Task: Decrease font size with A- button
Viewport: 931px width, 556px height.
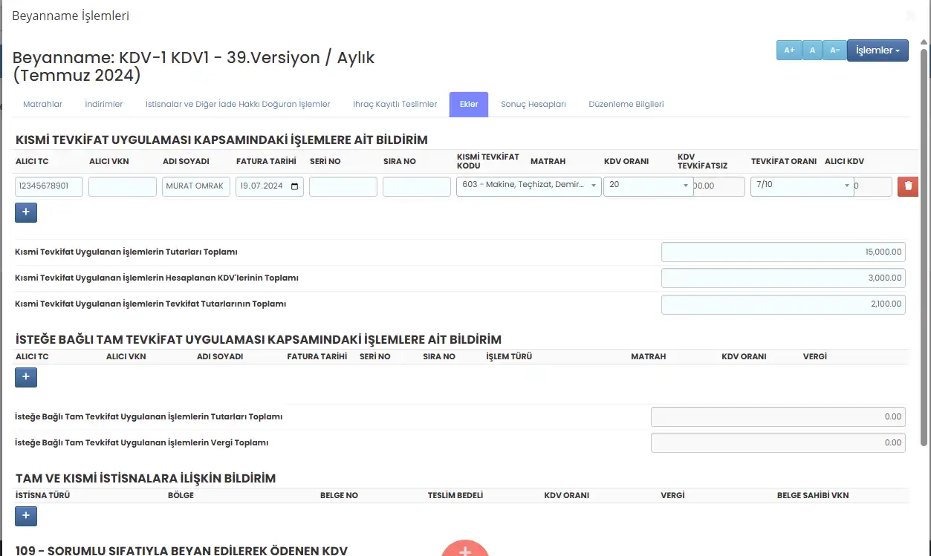Action: point(834,50)
